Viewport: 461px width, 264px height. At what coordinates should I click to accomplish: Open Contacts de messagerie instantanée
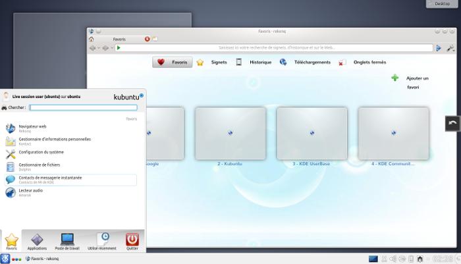click(x=70, y=180)
